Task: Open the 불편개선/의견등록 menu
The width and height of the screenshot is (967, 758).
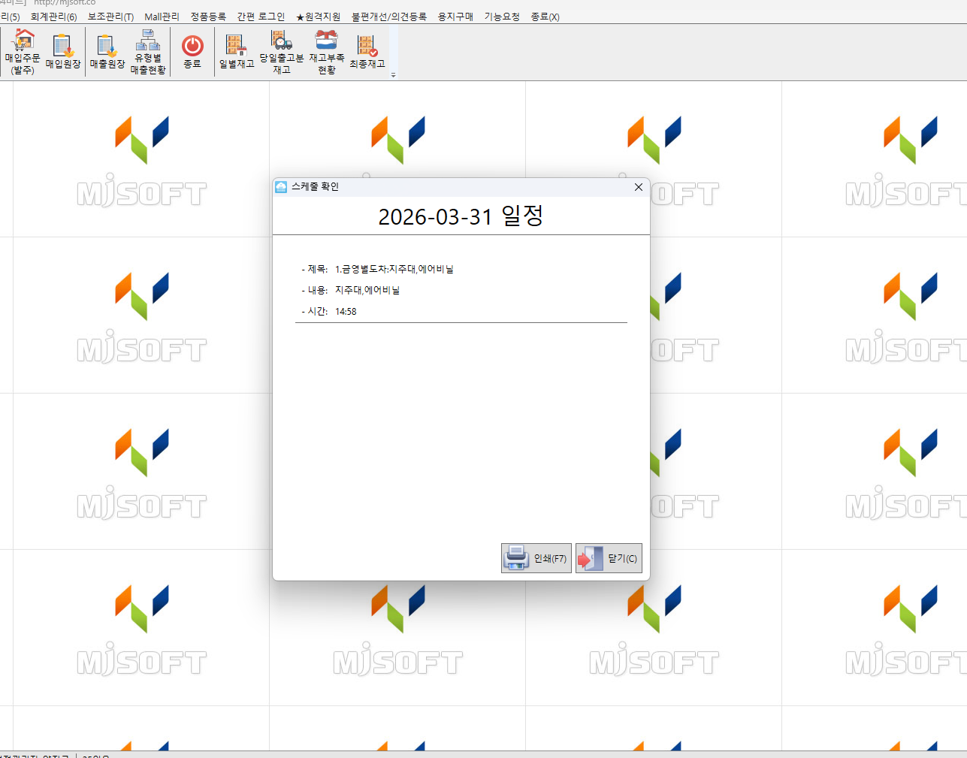Action: click(x=388, y=17)
